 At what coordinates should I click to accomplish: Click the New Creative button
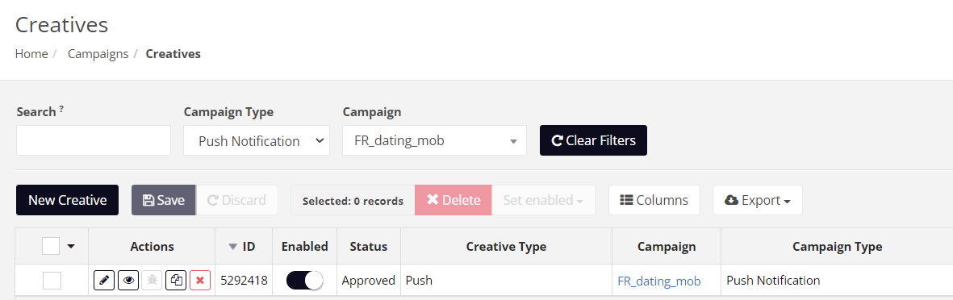(x=68, y=201)
